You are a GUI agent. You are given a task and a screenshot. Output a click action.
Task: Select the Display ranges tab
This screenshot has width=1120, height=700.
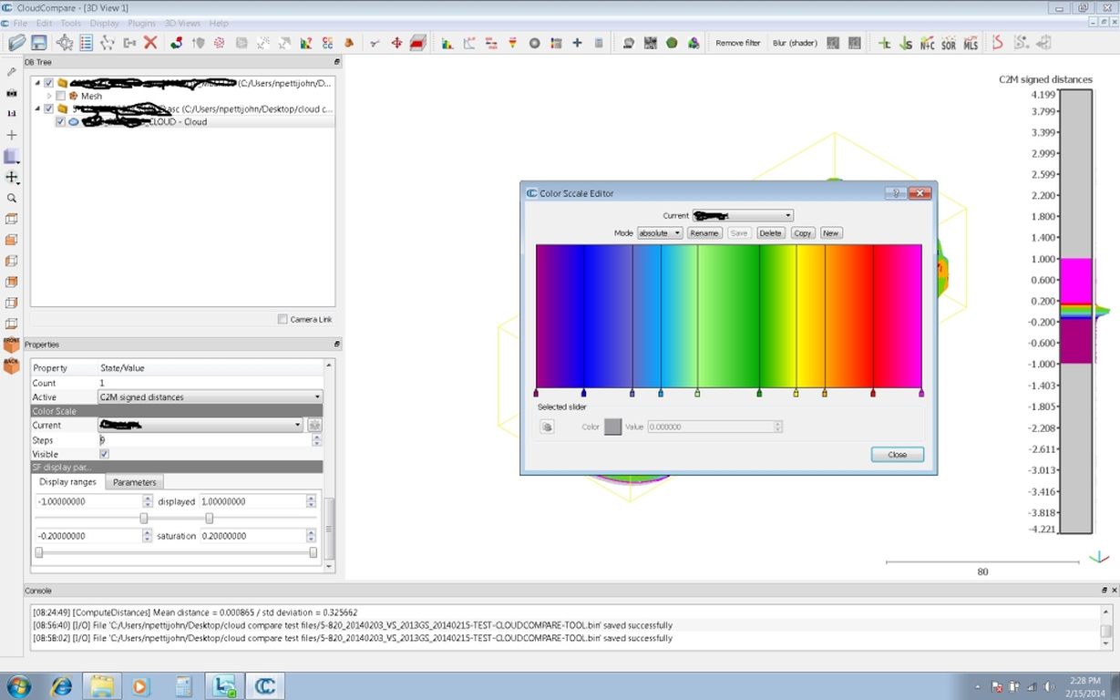coord(68,482)
